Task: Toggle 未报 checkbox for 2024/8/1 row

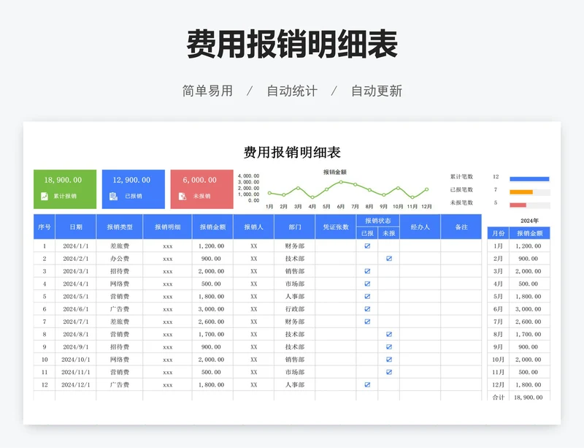Action: click(x=389, y=334)
